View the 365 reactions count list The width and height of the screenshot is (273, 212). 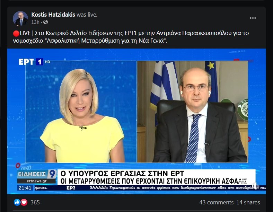pos(35,202)
